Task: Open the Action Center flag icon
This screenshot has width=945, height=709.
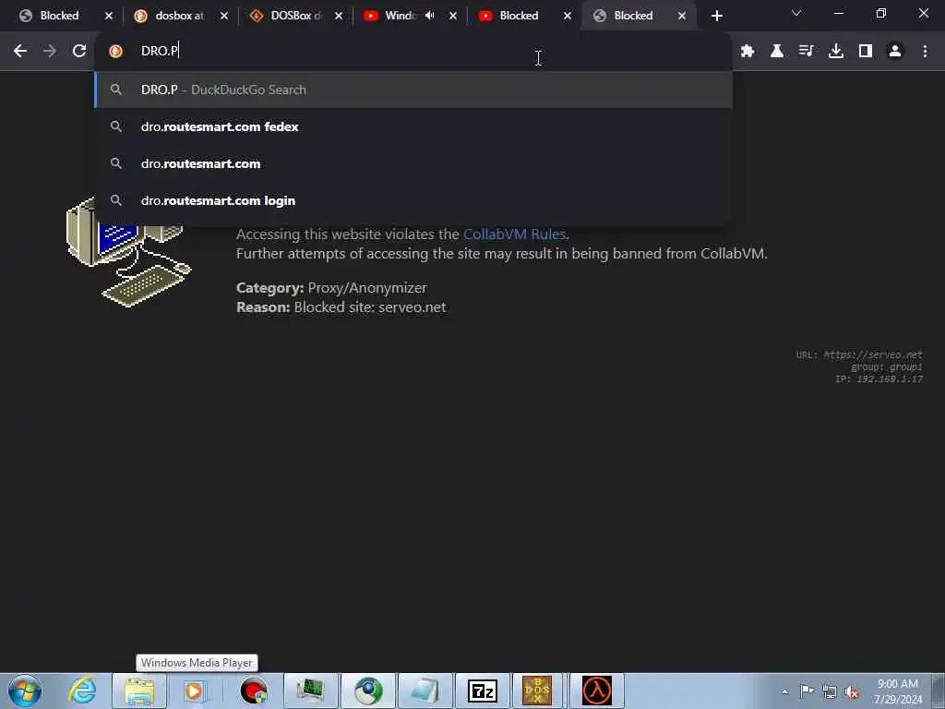Action: point(807,691)
